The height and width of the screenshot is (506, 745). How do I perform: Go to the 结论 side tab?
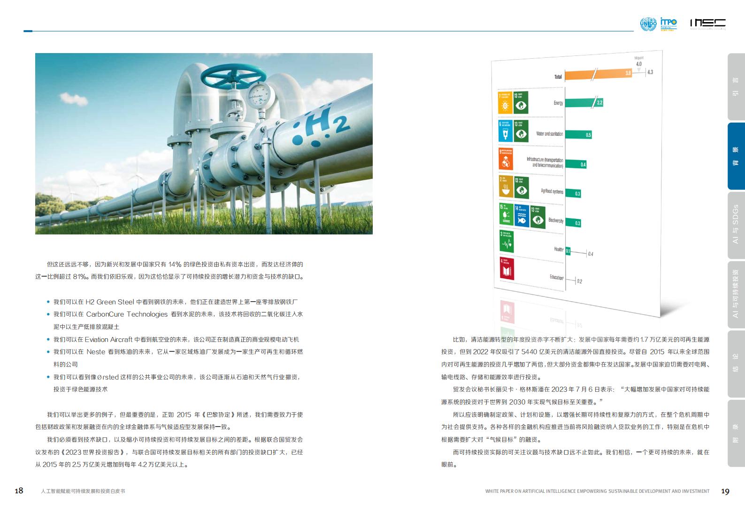coord(736,364)
